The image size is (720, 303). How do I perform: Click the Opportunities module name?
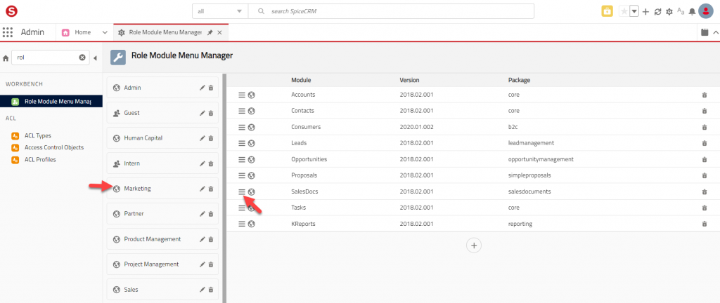tap(309, 159)
